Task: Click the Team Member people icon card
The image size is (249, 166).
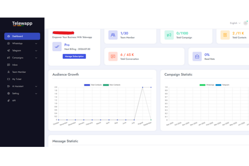Action: [x=113, y=35]
